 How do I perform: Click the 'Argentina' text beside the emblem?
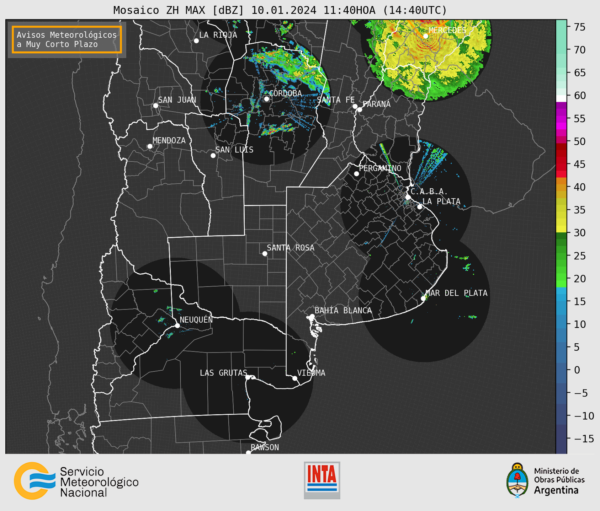click(x=556, y=490)
